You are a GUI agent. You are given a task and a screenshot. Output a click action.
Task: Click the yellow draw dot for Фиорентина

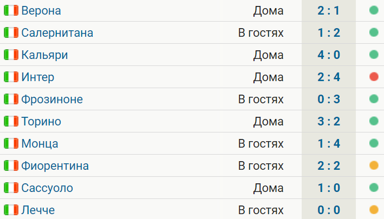(x=373, y=165)
